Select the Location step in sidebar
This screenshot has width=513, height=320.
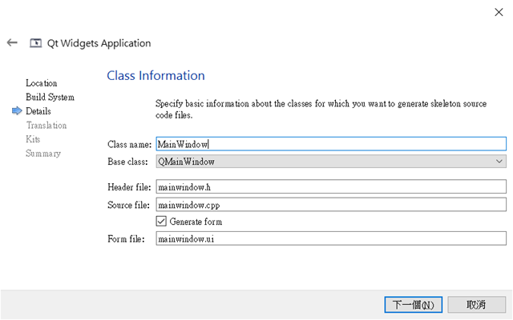41,83
